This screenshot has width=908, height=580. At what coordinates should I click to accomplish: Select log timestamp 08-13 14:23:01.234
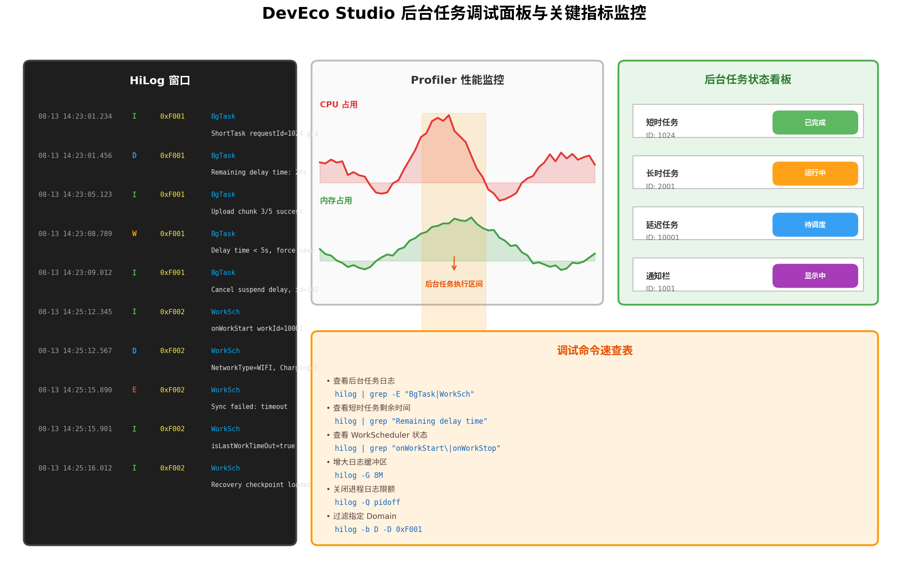pyautogui.click(x=75, y=117)
